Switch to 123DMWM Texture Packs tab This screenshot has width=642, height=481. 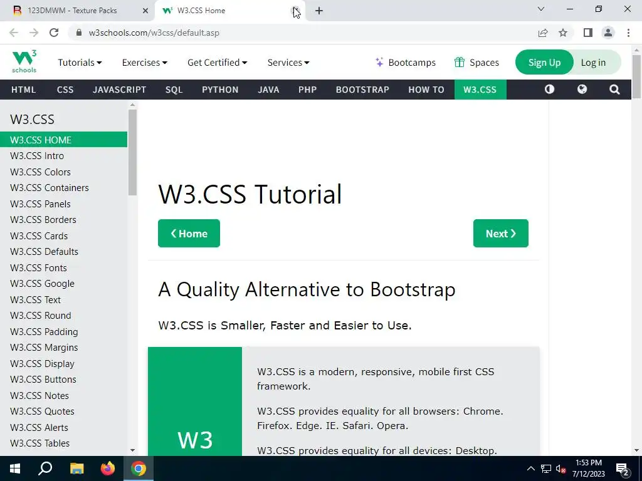[77, 11]
